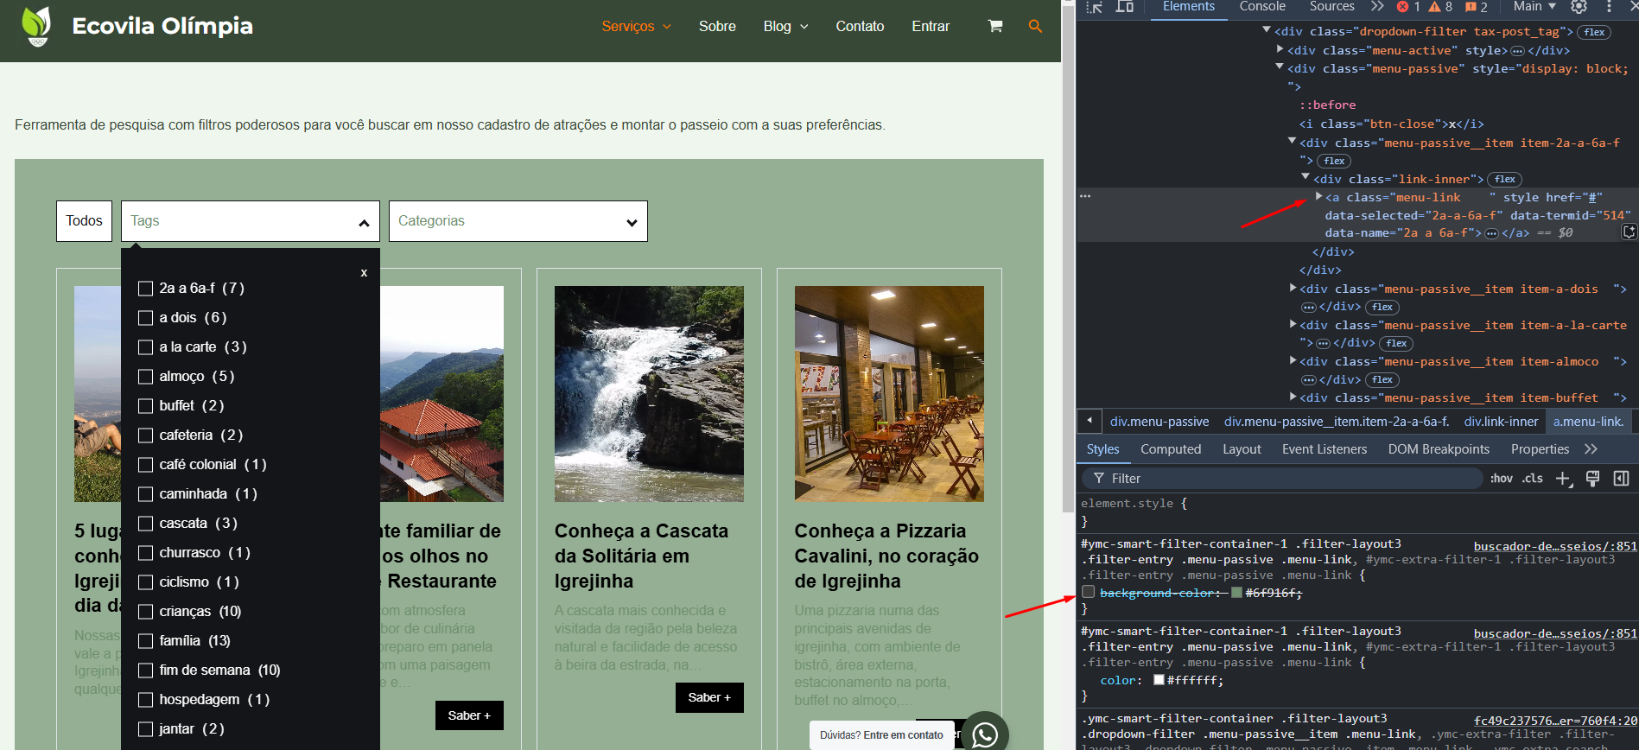This screenshot has height=750, width=1639.
Task: Open the shopping cart icon
Action: coord(995,26)
